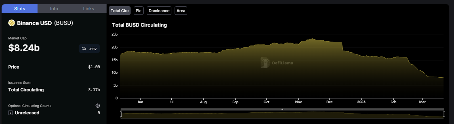
Task: Click the Total BUSD Circulating chart title
Action: (x=139, y=25)
